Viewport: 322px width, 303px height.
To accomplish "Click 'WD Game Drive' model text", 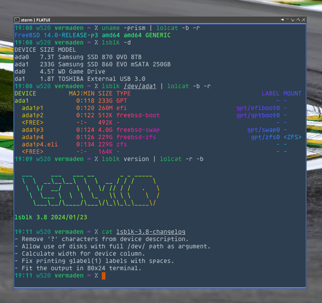I will click(x=82, y=72).
